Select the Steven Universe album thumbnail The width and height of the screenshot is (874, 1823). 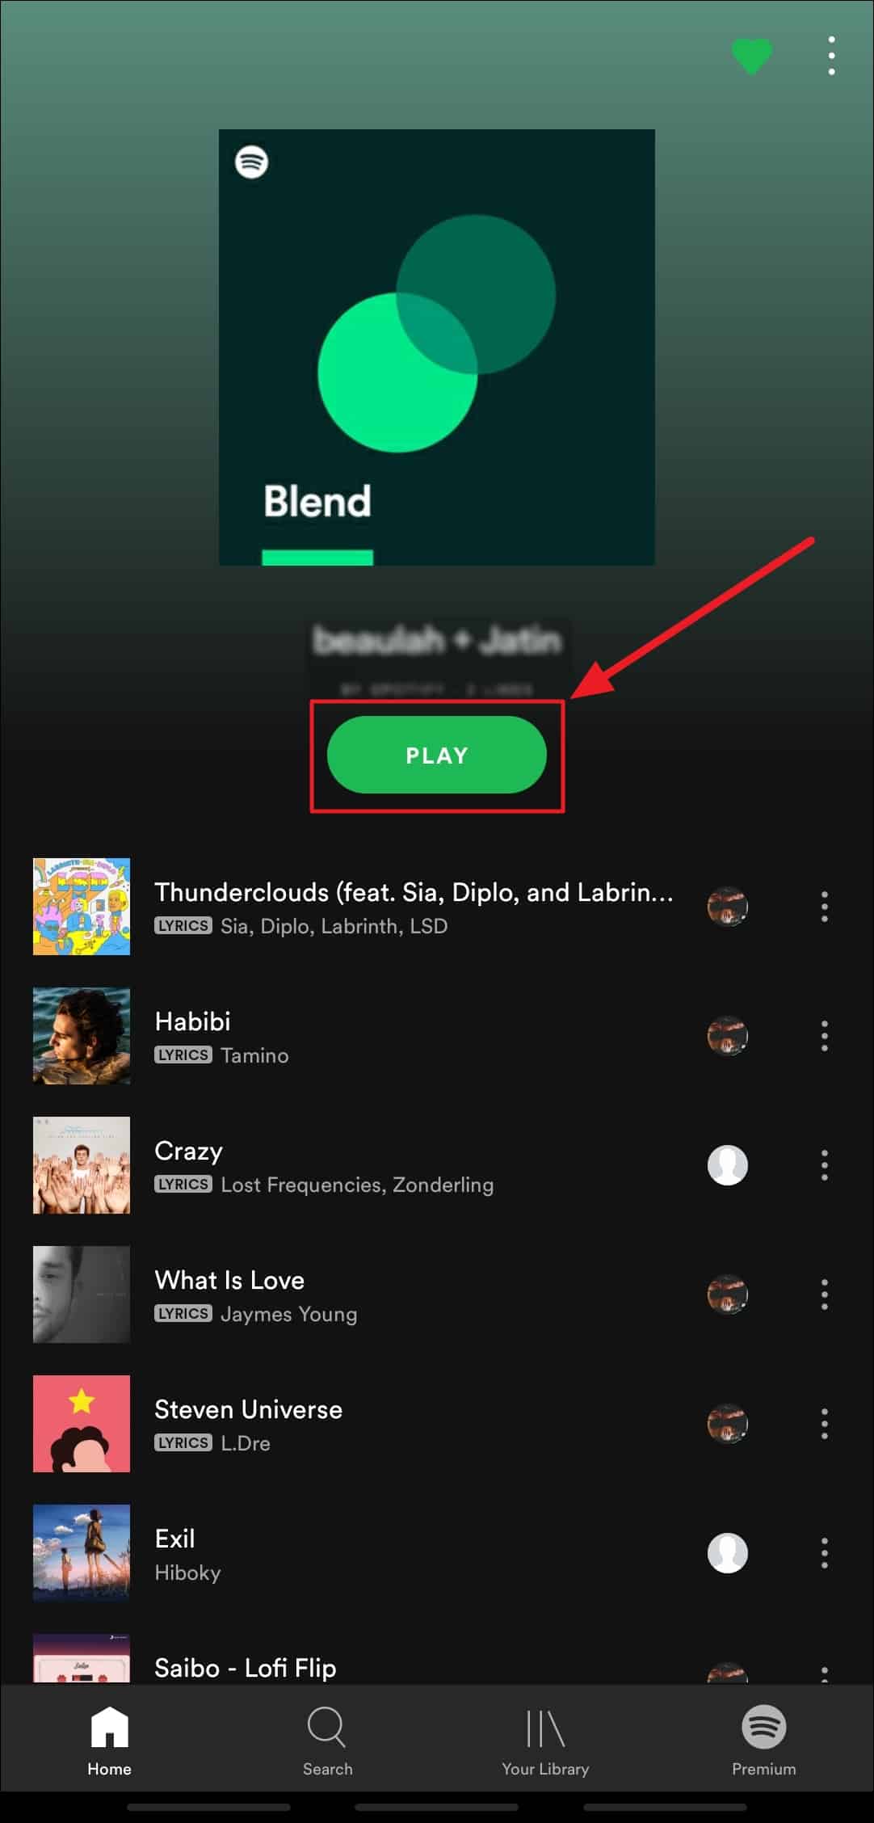coord(82,1424)
